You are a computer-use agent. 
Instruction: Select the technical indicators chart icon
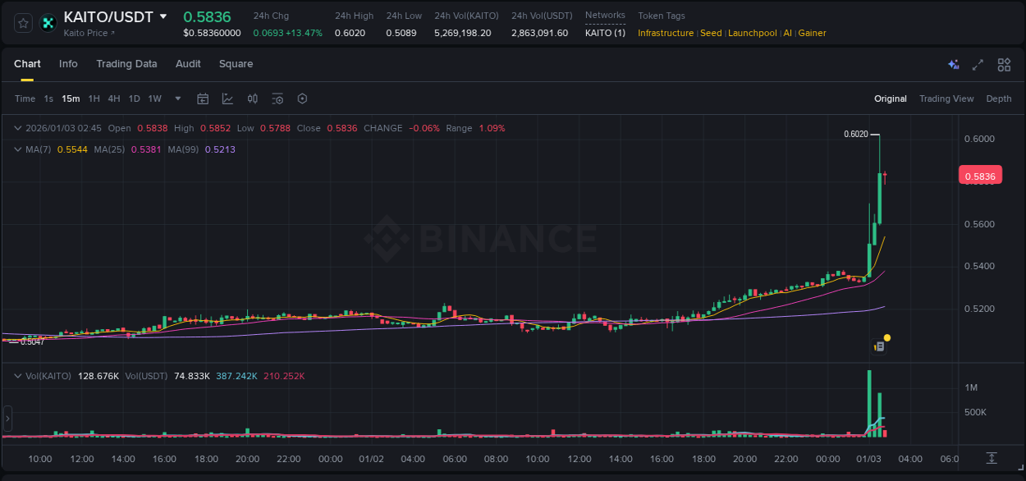[227, 98]
